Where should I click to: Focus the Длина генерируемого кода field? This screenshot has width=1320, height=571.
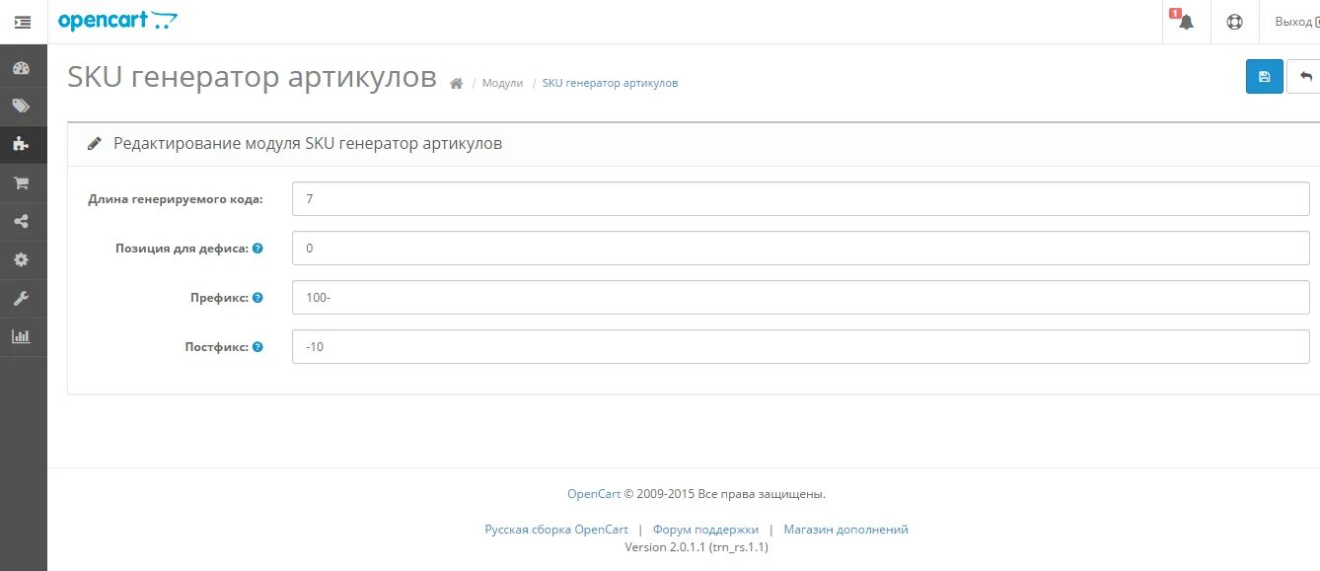pos(801,198)
